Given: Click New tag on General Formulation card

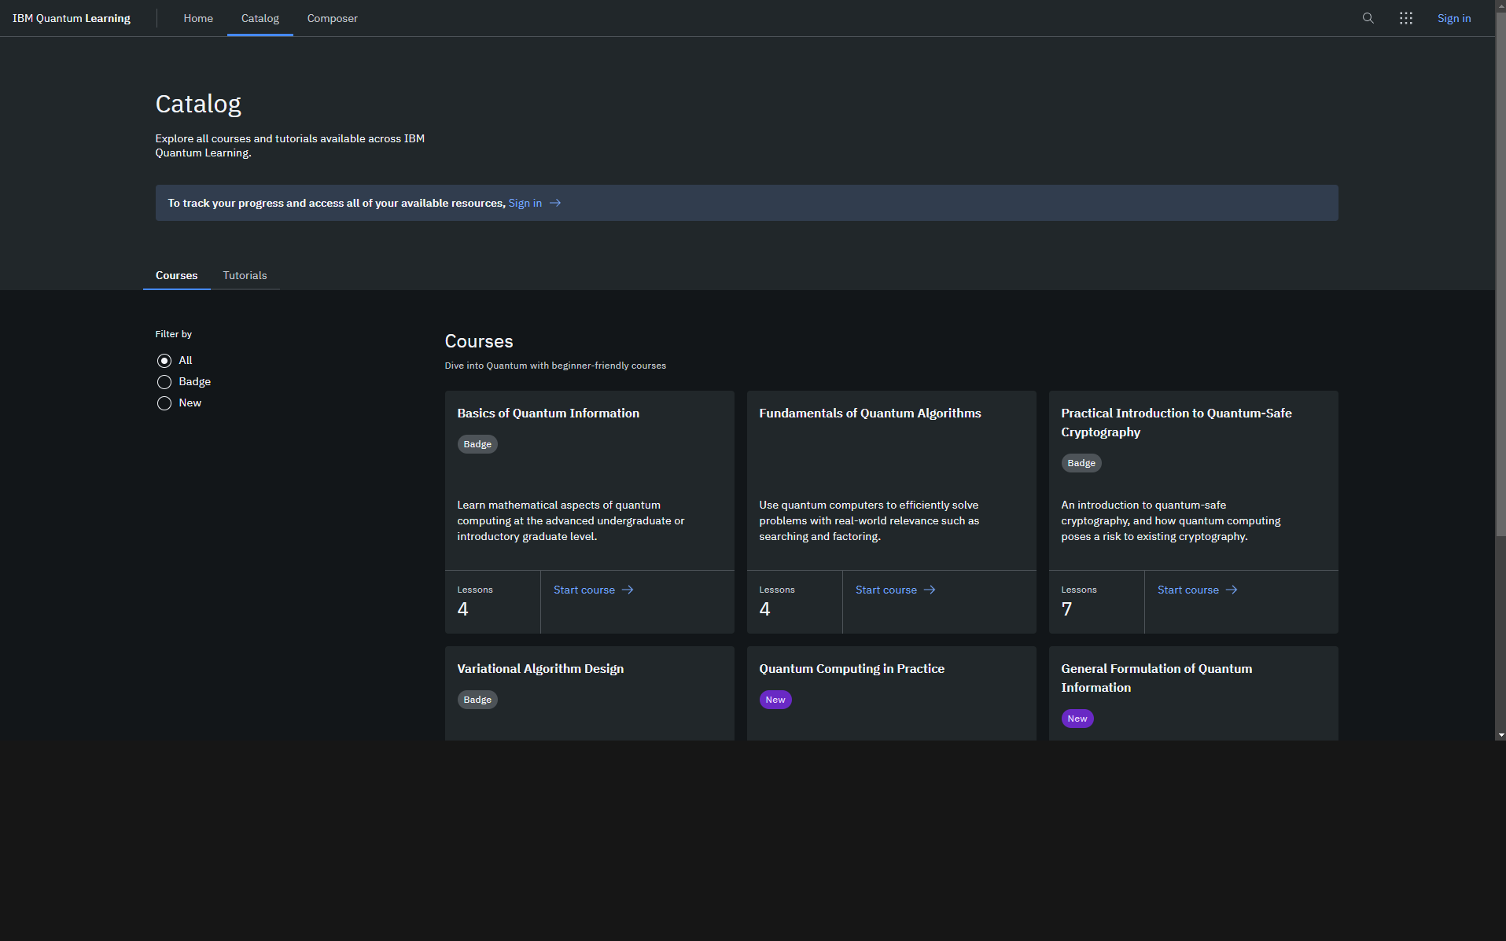Looking at the screenshot, I should pyautogui.click(x=1077, y=719).
